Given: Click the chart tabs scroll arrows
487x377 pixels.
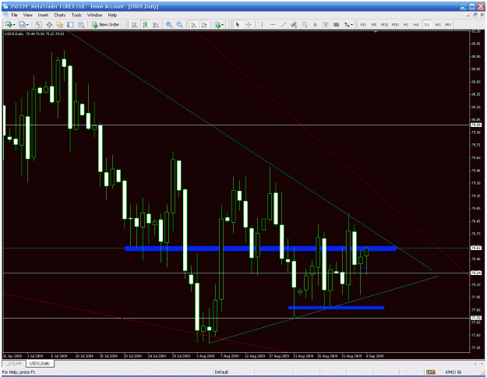Looking at the screenshot, I should click(x=478, y=363).
